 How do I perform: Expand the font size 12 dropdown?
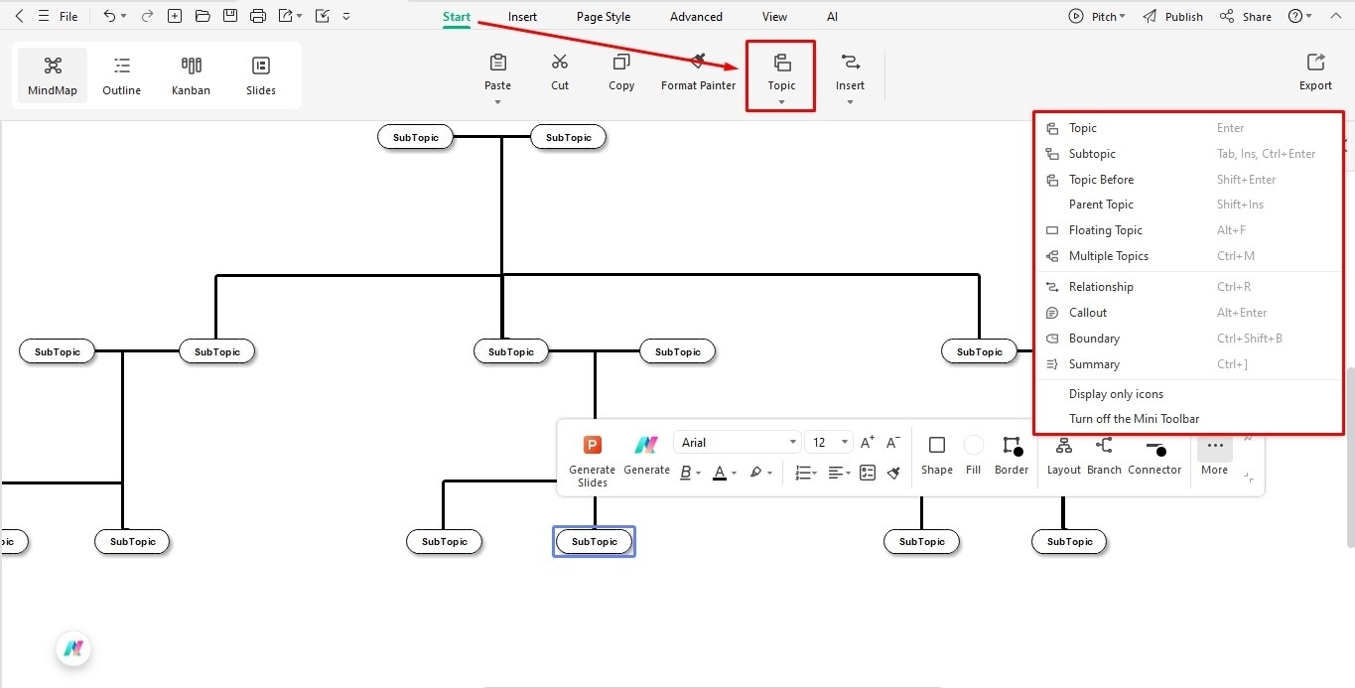pyautogui.click(x=829, y=442)
